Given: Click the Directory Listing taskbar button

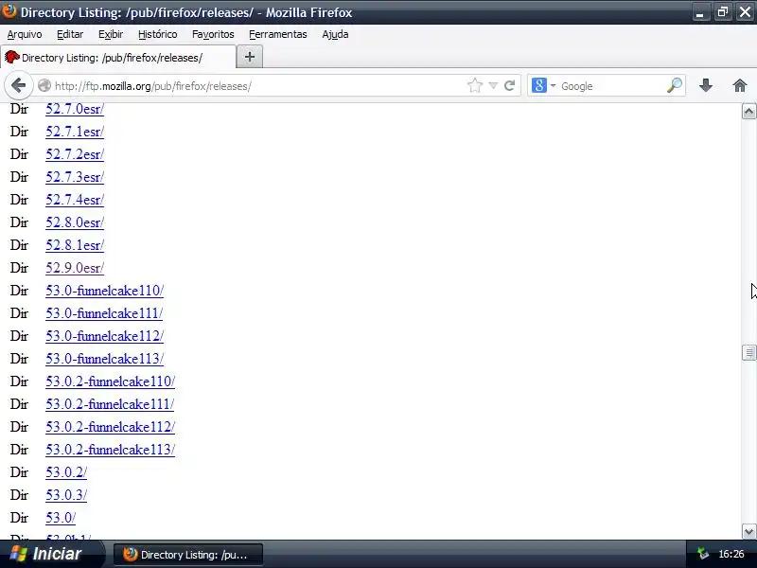Looking at the screenshot, I should coord(188,555).
